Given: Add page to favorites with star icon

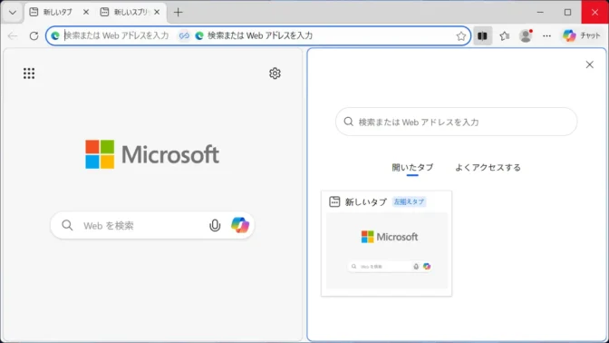Looking at the screenshot, I should (461, 35).
